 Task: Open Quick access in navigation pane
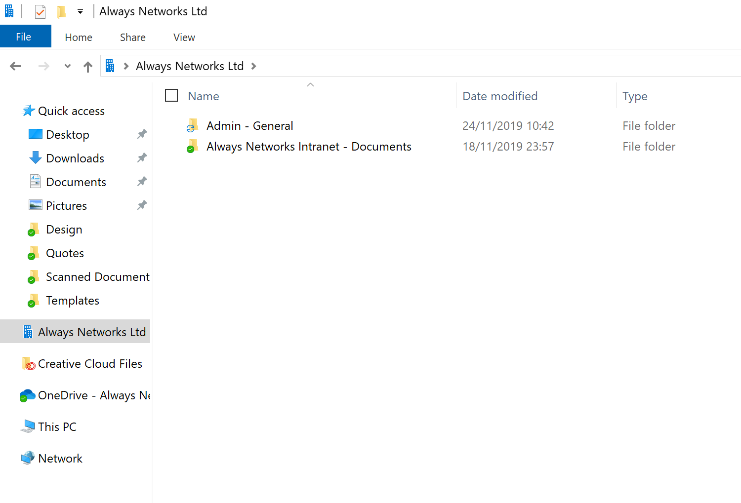(x=71, y=111)
